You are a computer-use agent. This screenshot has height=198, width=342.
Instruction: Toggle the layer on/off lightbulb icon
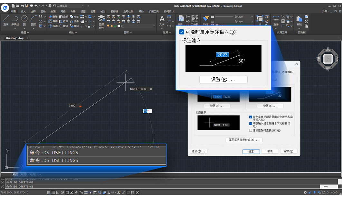tap(108, 26)
